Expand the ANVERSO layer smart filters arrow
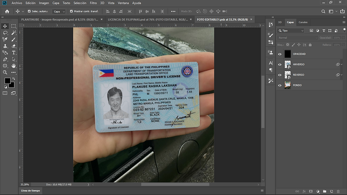 click(341, 64)
